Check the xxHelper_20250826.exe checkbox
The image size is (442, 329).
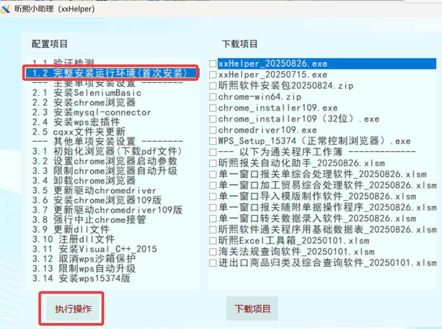tap(213, 64)
